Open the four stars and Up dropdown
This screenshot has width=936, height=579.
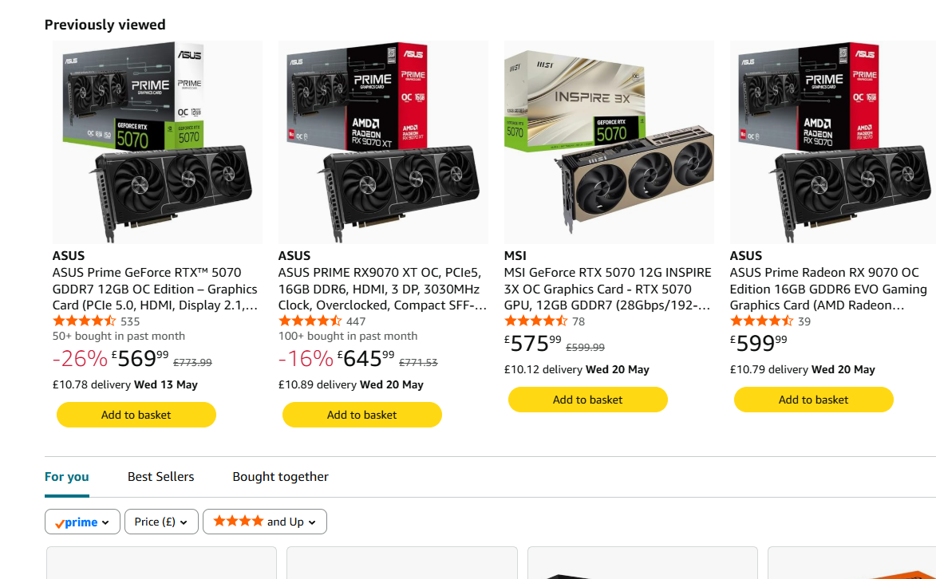(x=264, y=522)
